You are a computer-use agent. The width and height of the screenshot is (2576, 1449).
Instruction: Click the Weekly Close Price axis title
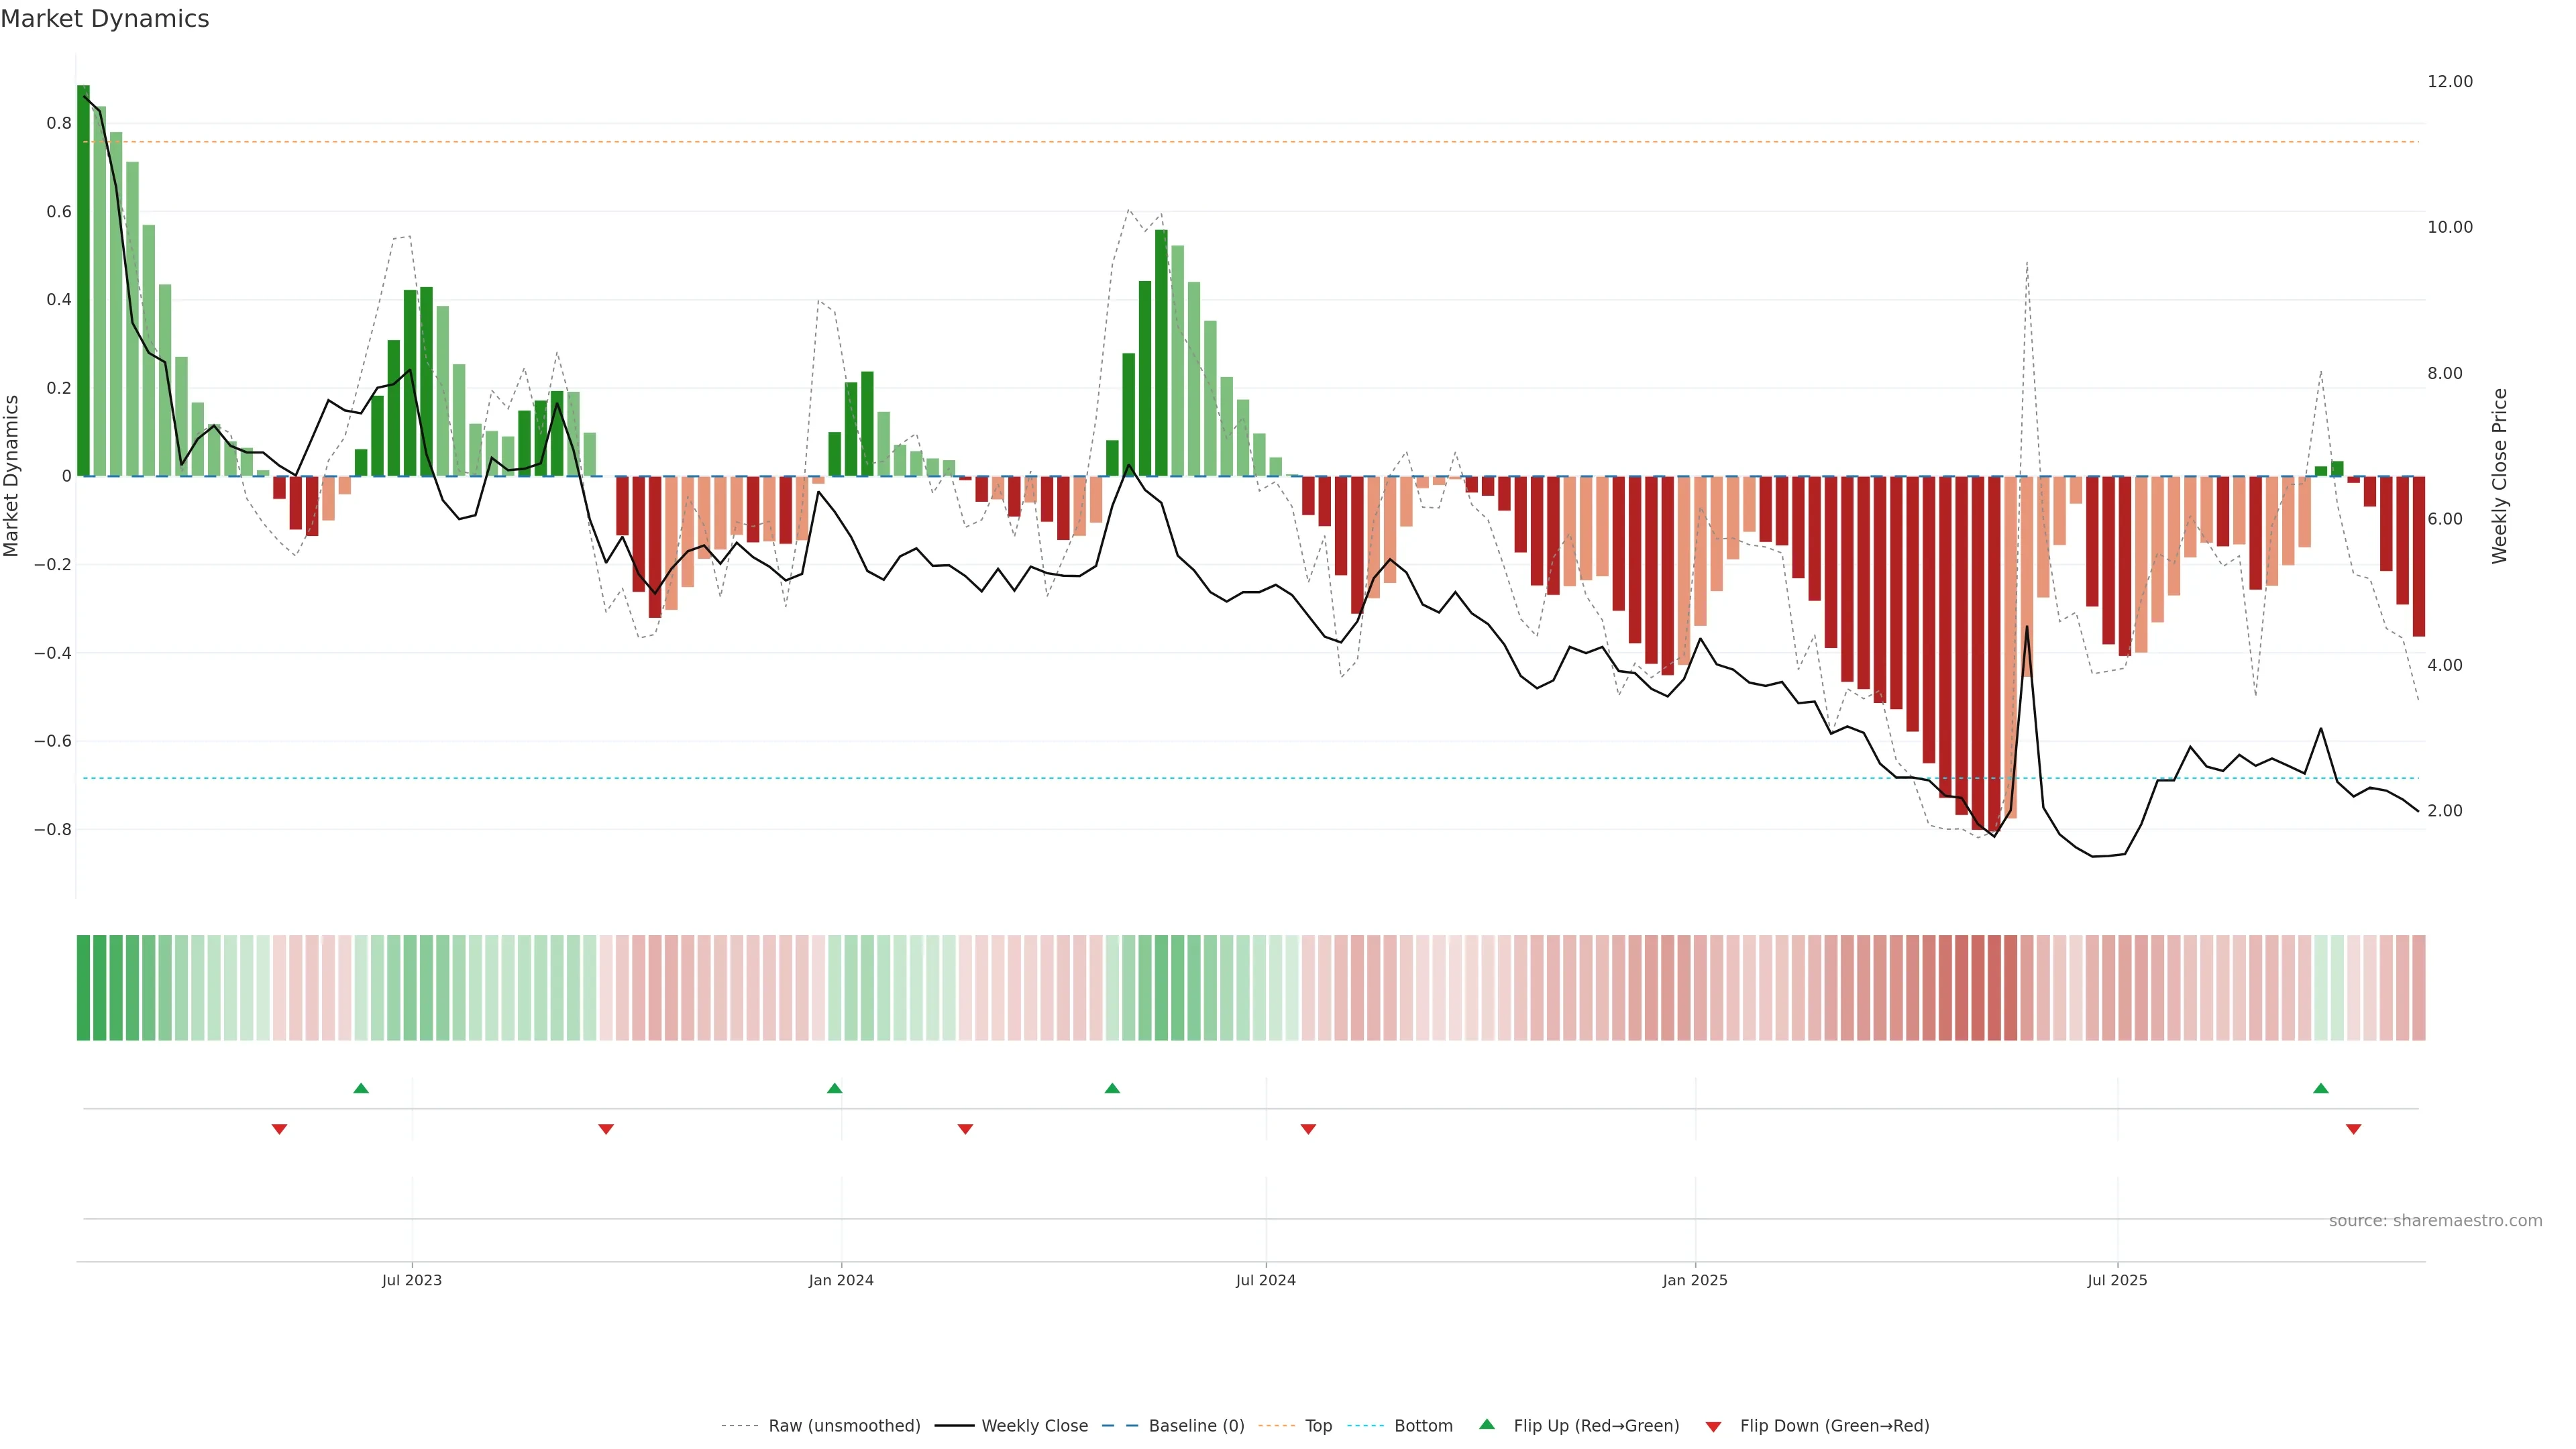(x=2499, y=476)
